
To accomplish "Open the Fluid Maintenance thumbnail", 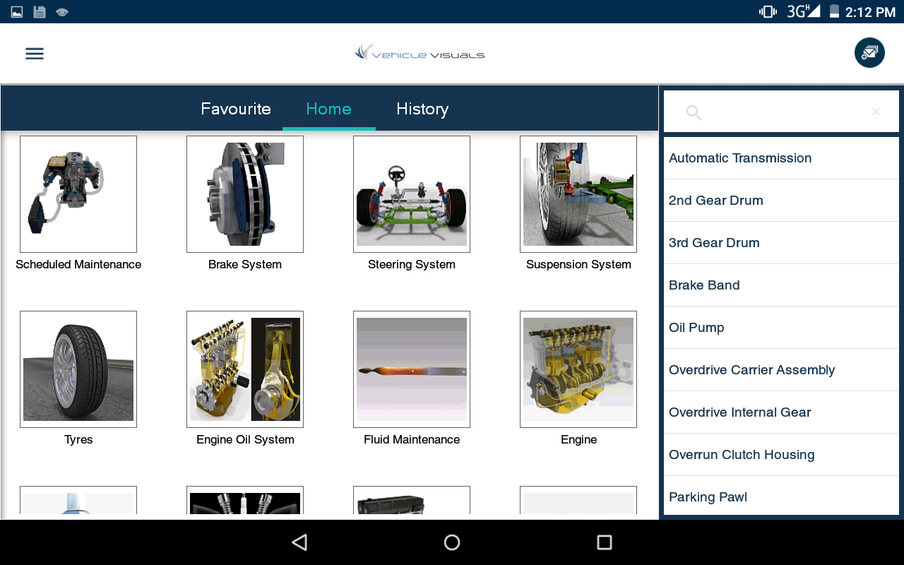I will pos(412,369).
